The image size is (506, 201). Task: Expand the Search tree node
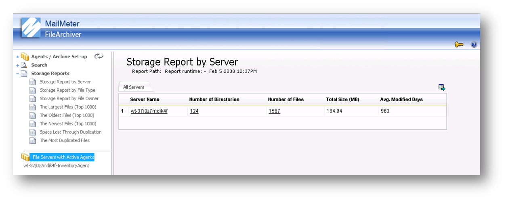click(x=17, y=65)
